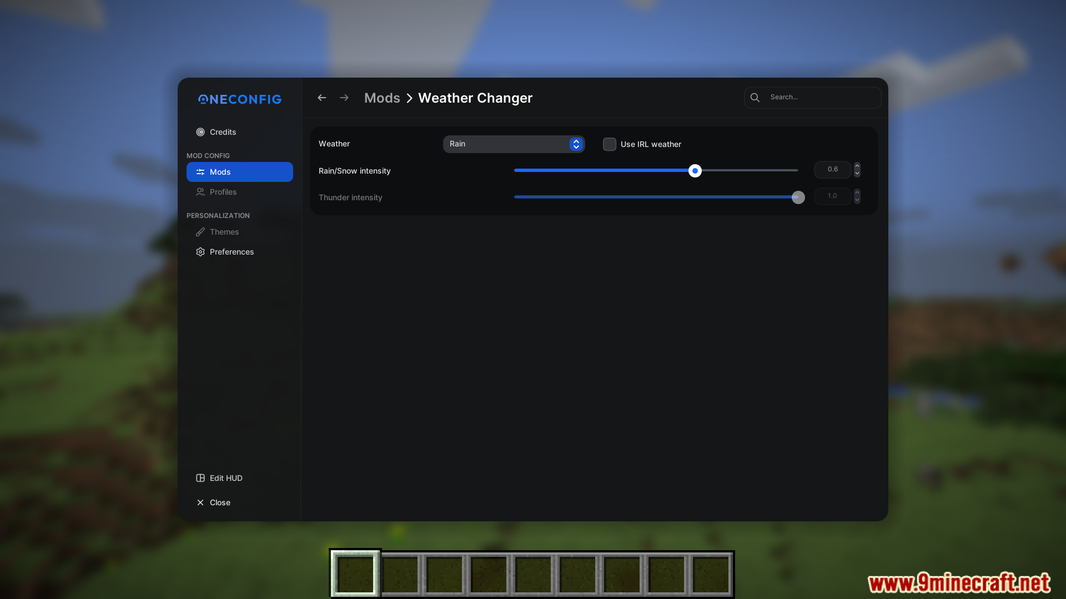Viewport: 1066px width, 599px height.
Task: Select the Mods section
Action: [x=239, y=172]
